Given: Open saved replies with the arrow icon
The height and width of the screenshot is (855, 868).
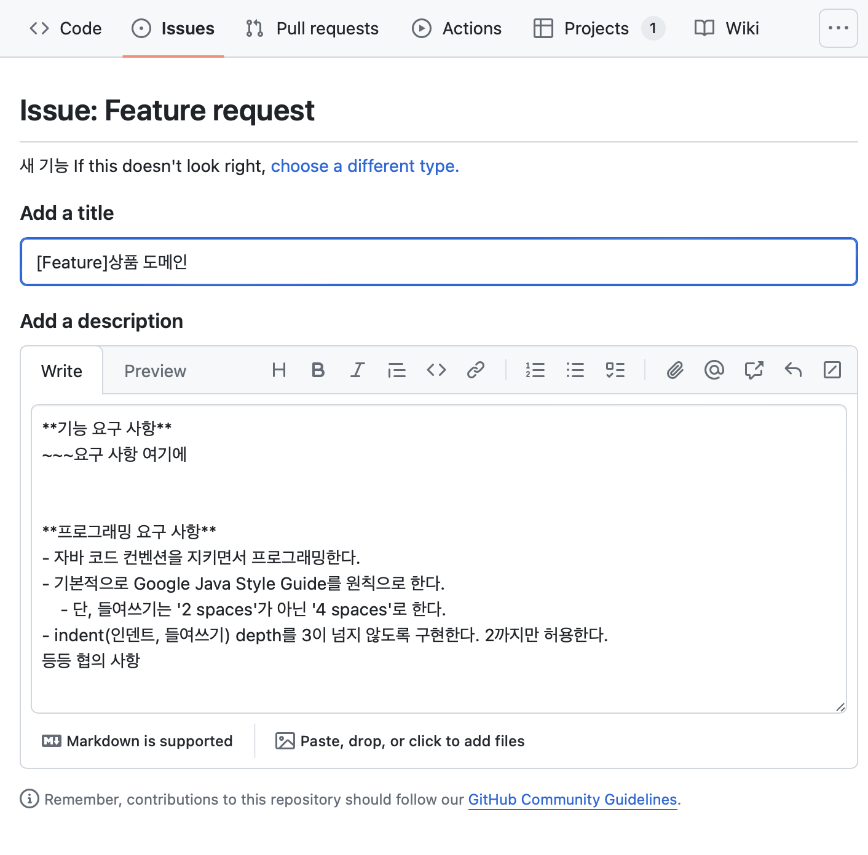Looking at the screenshot, I should (793, 370).
